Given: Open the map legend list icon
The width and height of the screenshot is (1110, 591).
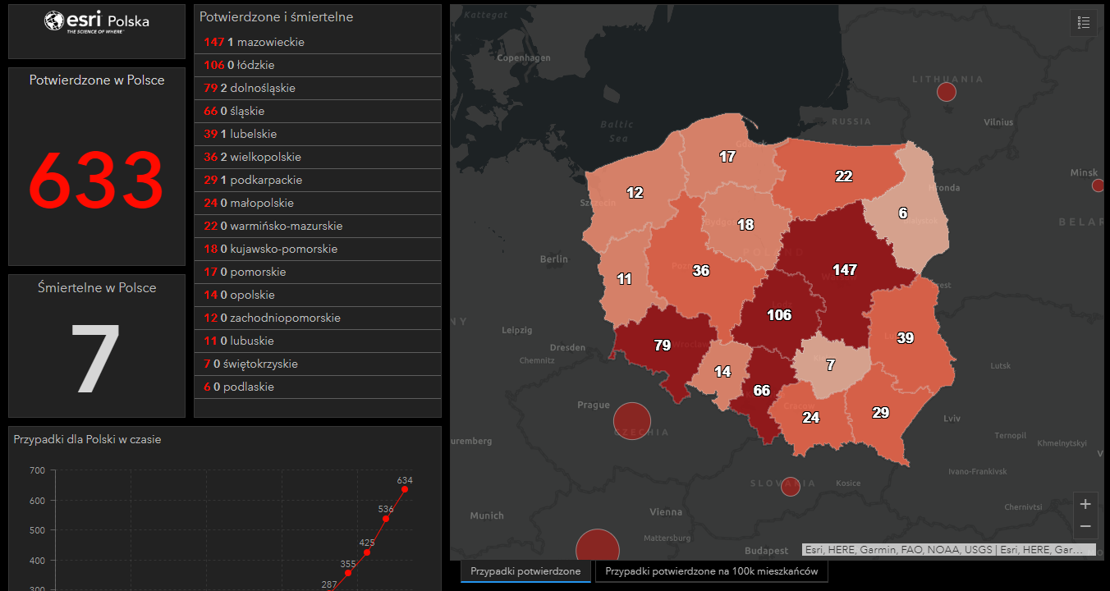Looking at the screenshot, I should (x=1083, y=23).
